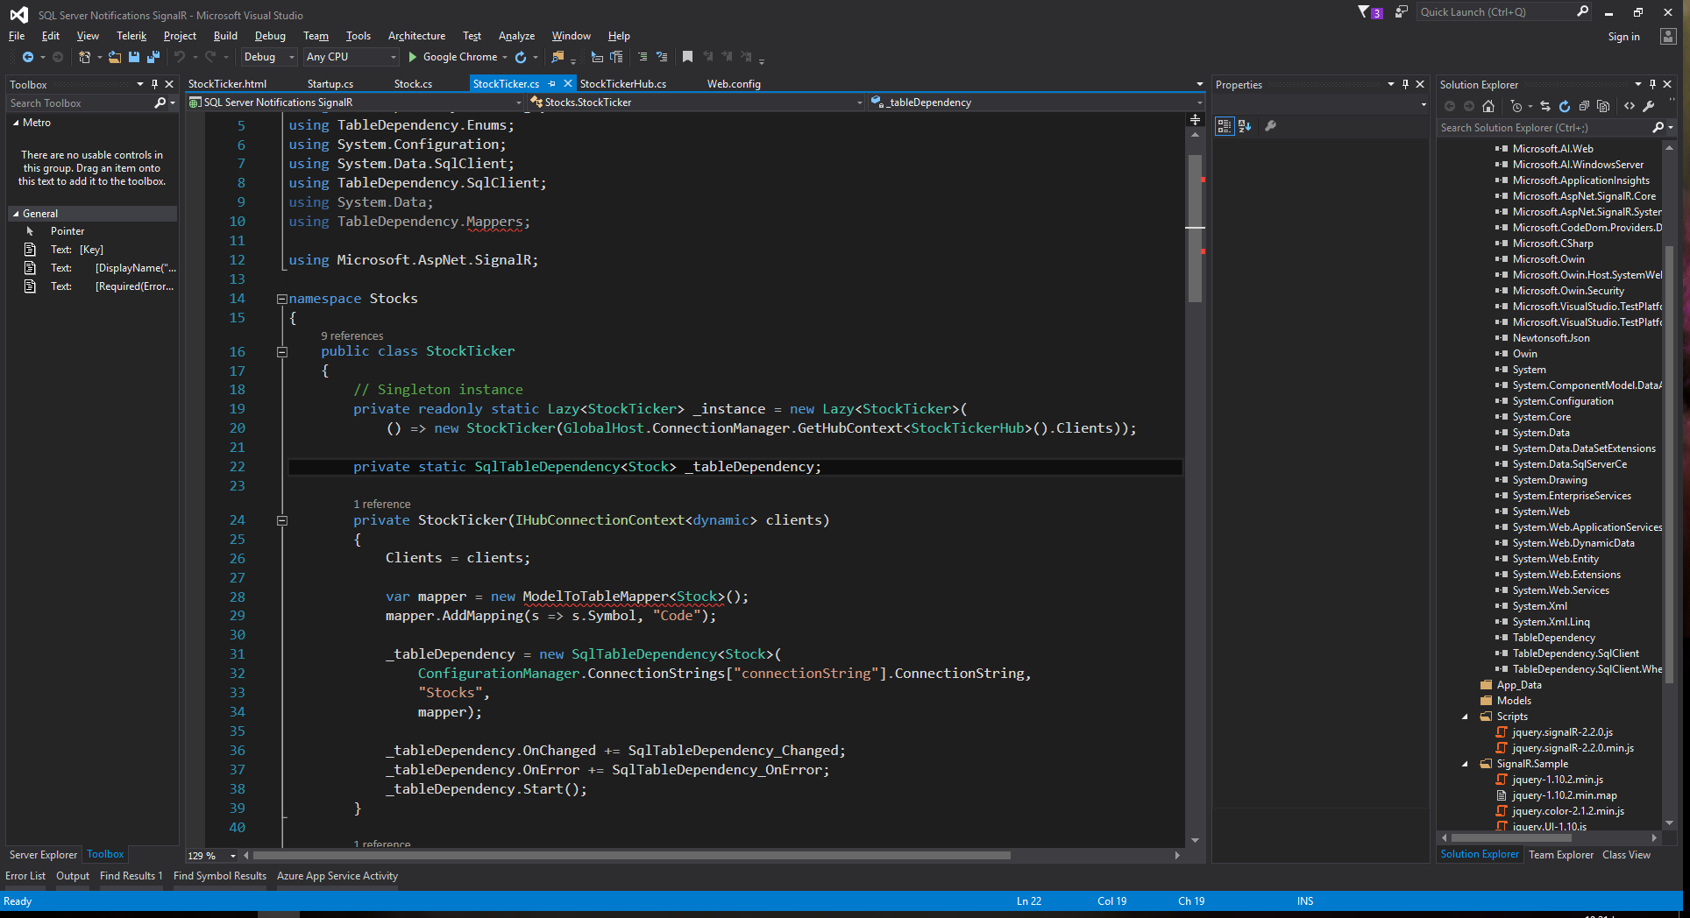The height and width of the screenshot is (918, 1690).
Task: Collapse all nodes in Solution Explorer
Action: coord(1586,105)
